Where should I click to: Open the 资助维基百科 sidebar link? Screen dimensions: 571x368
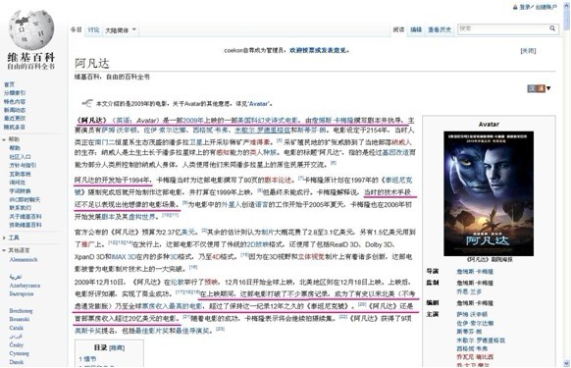(26, 225)
